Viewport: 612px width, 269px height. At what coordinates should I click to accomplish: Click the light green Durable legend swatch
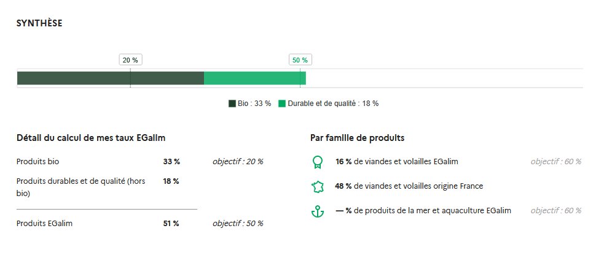(282, 104)
